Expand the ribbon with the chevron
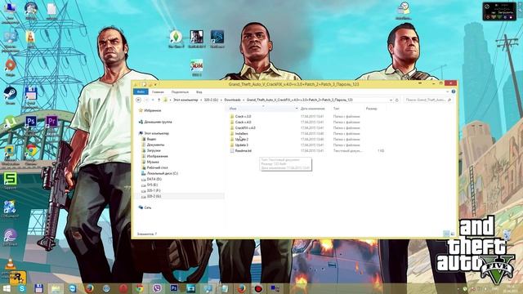 (447, 91)
